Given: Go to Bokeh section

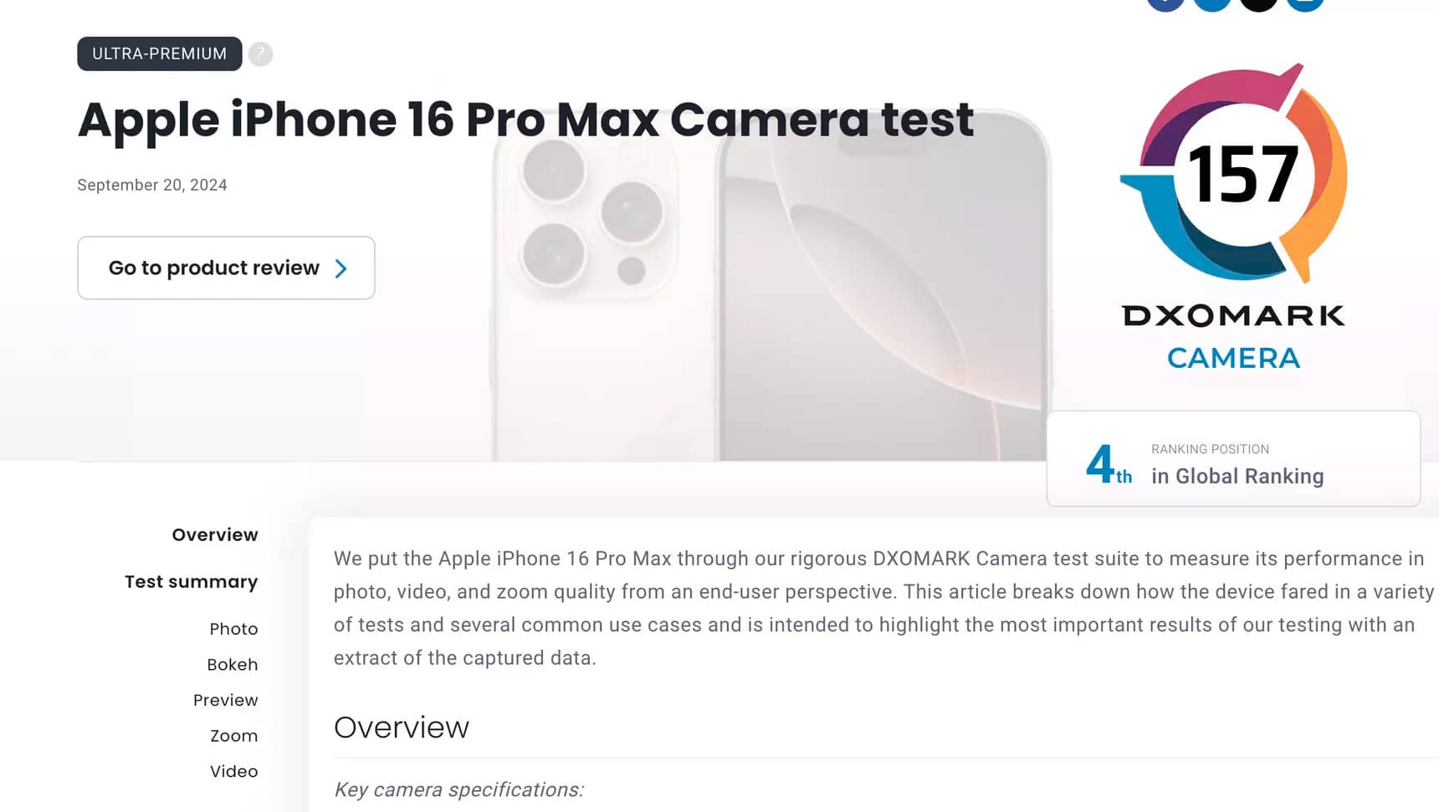Looking at the screenshot, I should click(233, 665).
